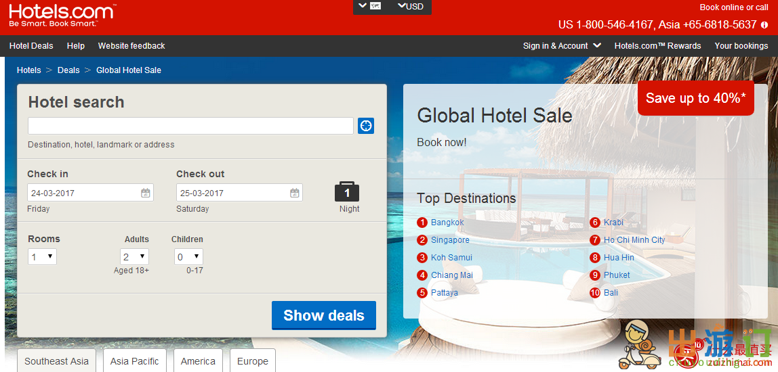Click the phone info icon
This screenshot has height=372, width=778.
pos(764,25)
